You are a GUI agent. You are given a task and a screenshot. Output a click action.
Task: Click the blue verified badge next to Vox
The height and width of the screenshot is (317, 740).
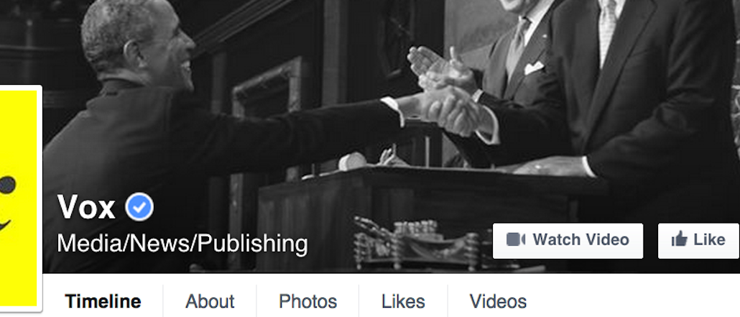(139, 208)
